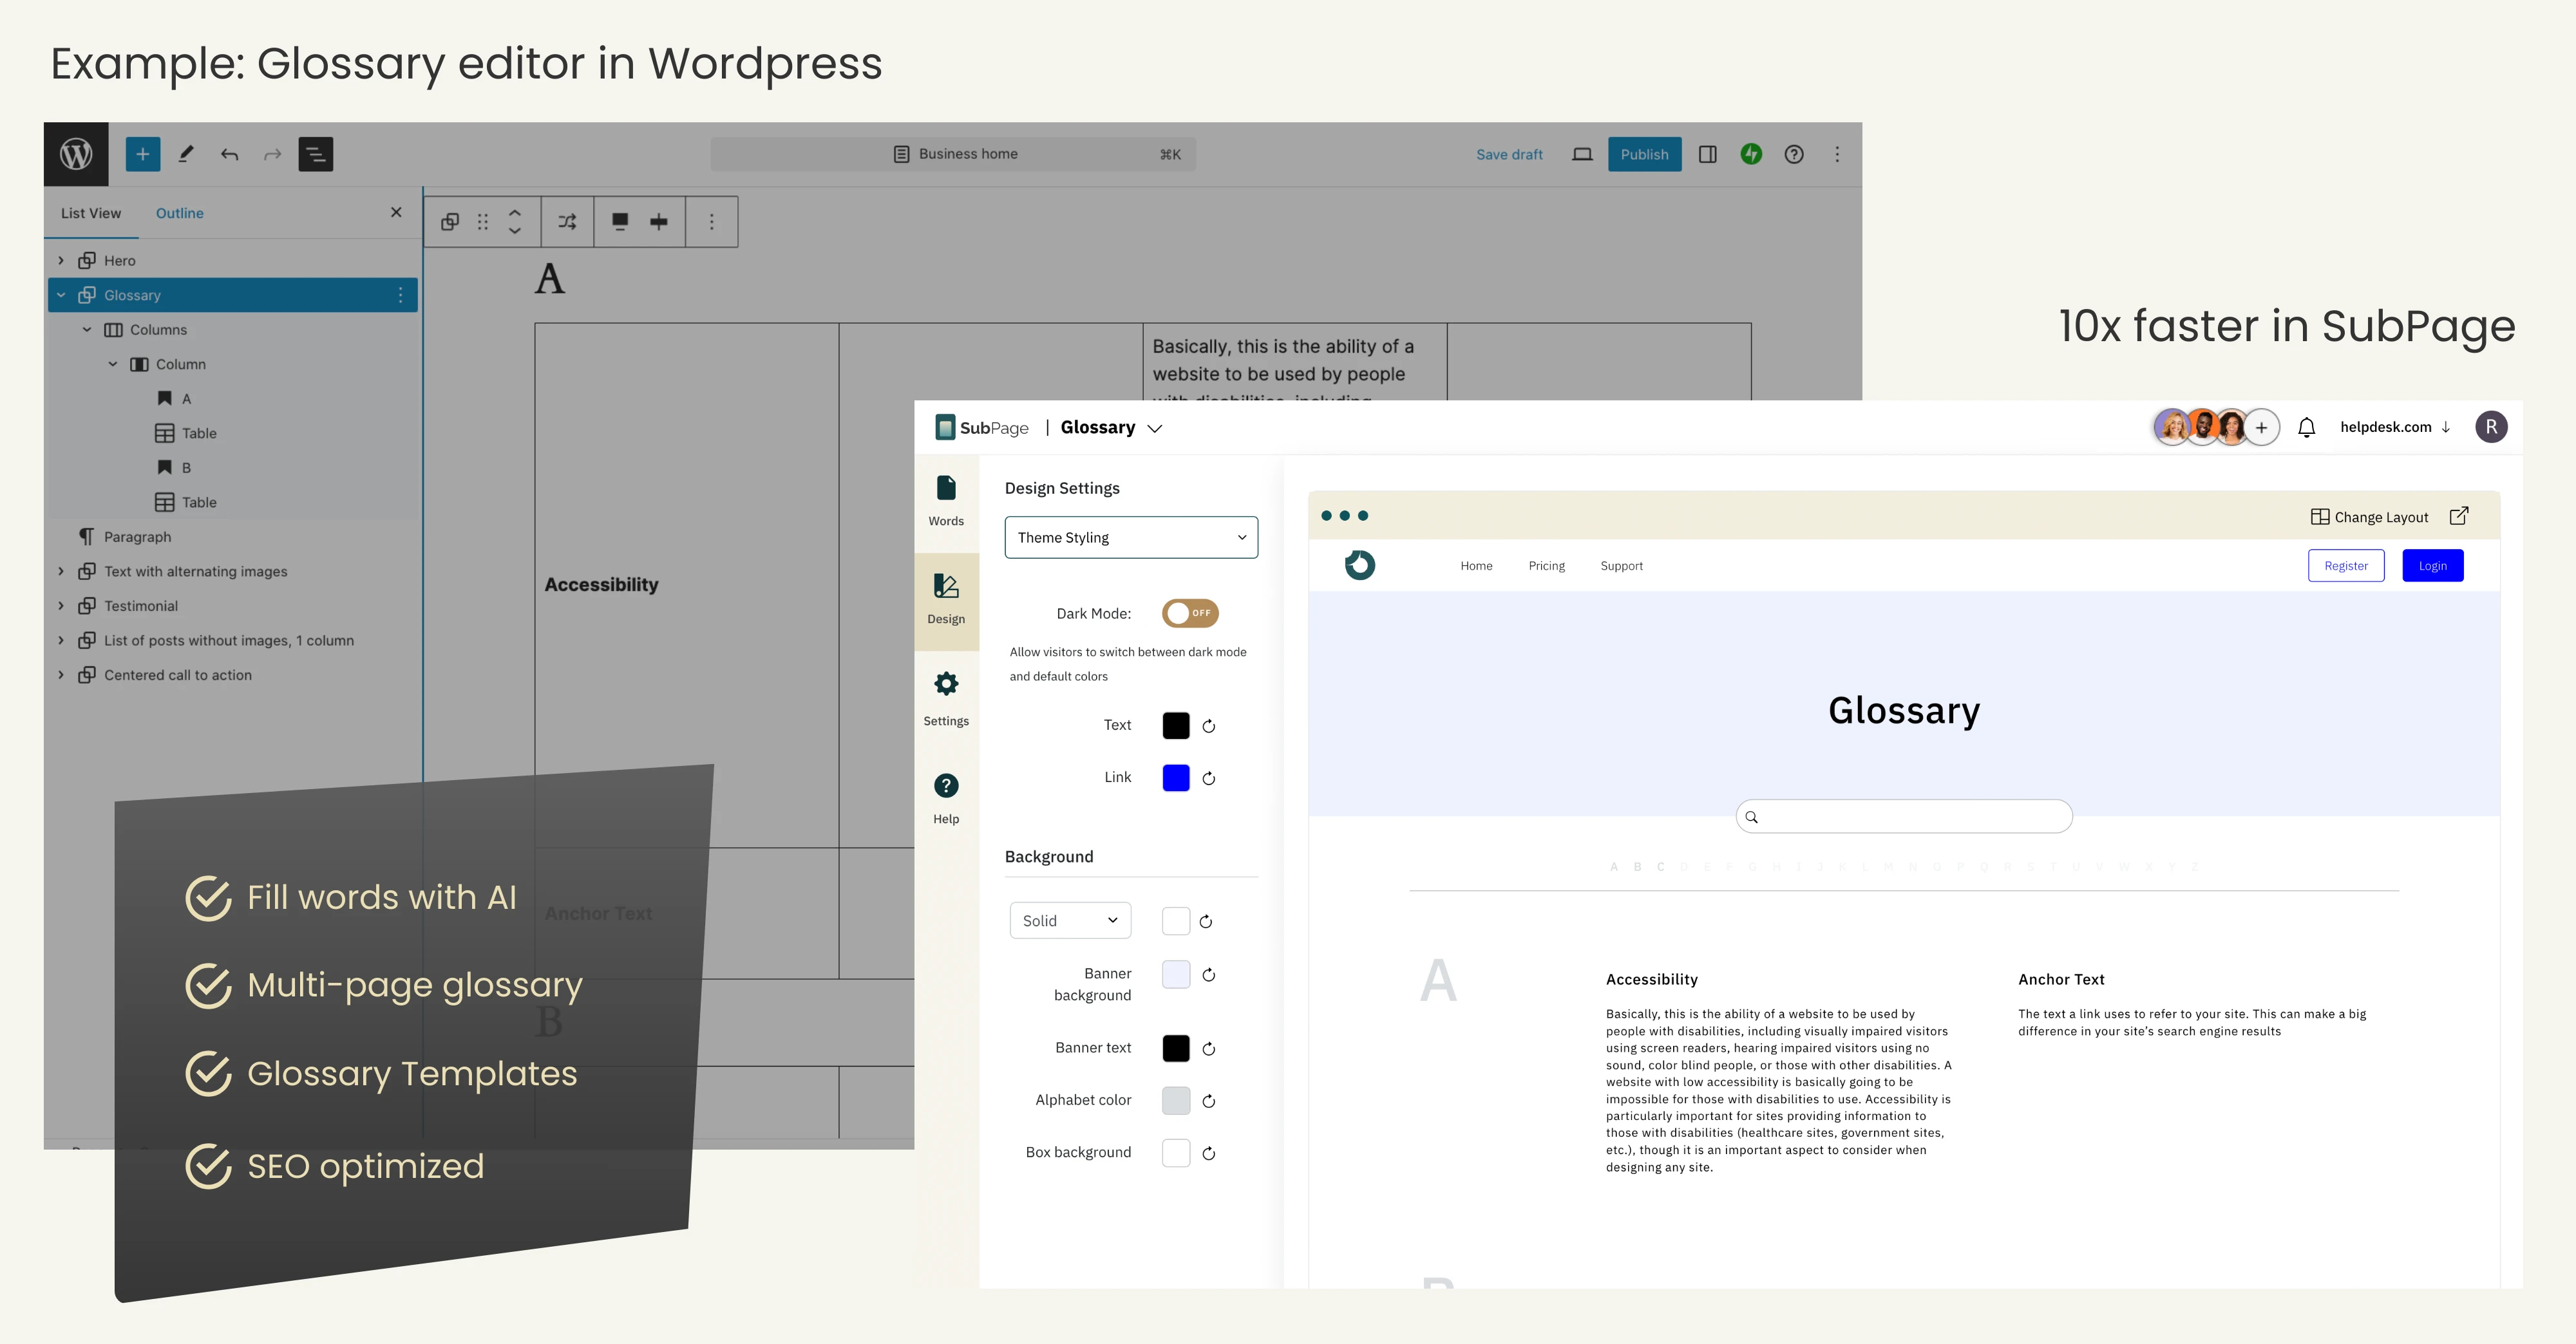
Task: Open the Glossary page switcher dropdown
Action: click(1112, 427)
